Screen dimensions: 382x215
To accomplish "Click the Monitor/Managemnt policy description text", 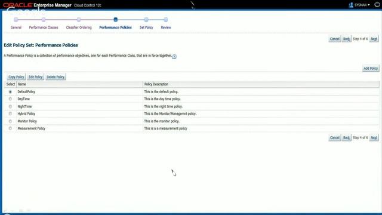I will coord(170,113).
